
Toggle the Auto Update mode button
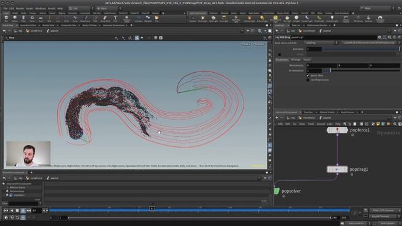[388, 223]
